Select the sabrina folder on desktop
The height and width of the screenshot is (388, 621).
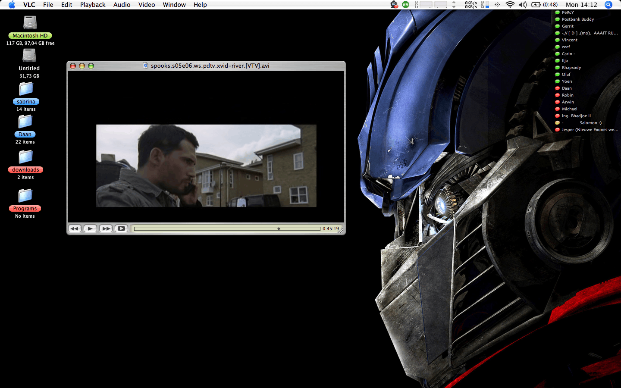click(26, 89)
